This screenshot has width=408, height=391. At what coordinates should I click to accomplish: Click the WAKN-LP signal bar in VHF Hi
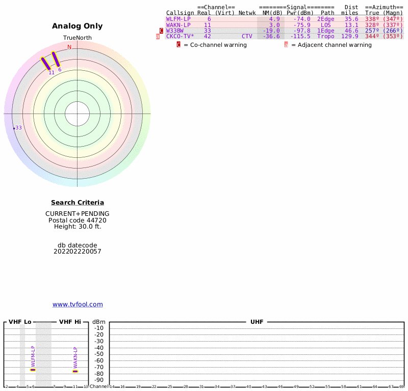tap(75, 371)
